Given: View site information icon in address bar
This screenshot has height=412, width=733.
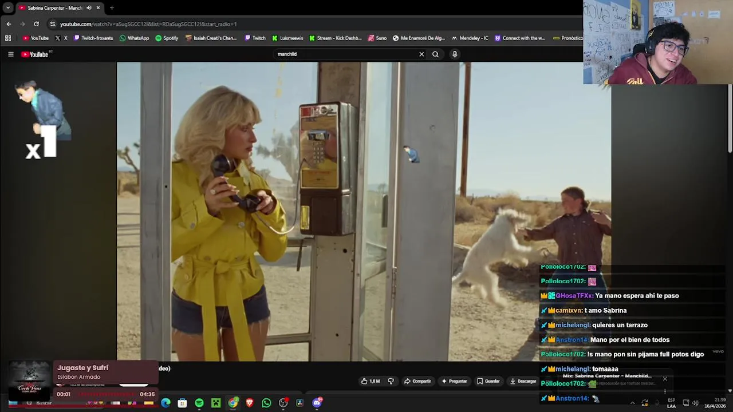Looking at the screenshot, I should tap(53, 24).
